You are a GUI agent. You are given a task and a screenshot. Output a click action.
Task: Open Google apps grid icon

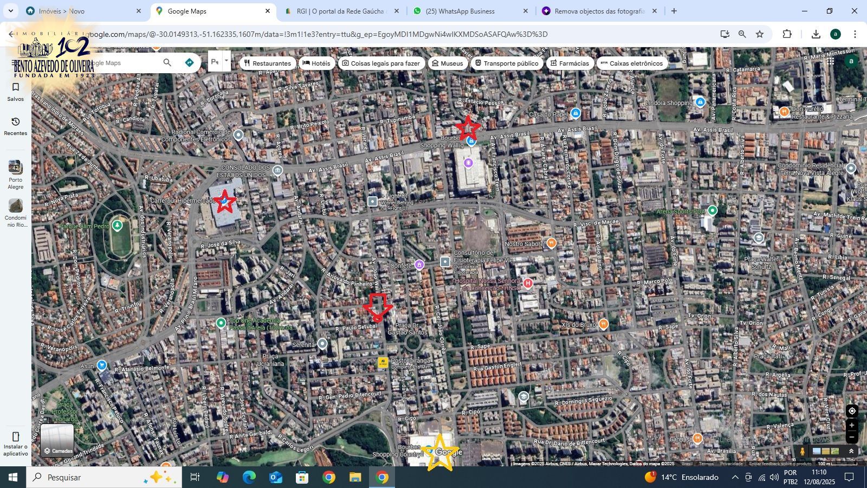coord(831,61)
